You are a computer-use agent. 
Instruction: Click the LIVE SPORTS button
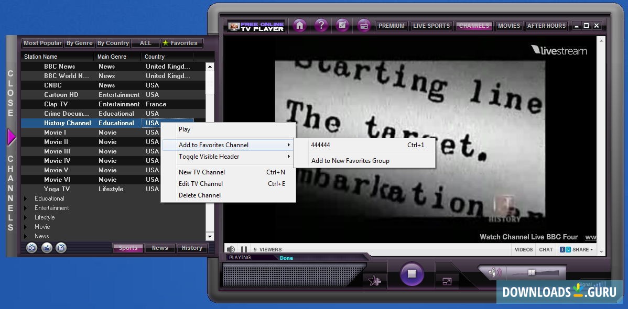coord(431,25)
